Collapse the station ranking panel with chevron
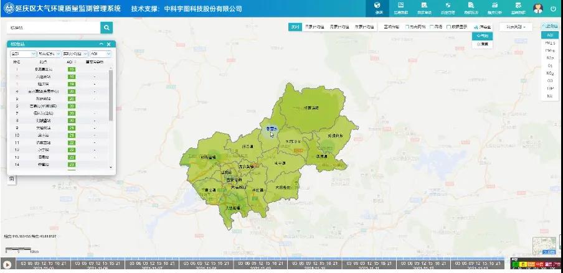The image size is (563, 273). coord(102,44)
